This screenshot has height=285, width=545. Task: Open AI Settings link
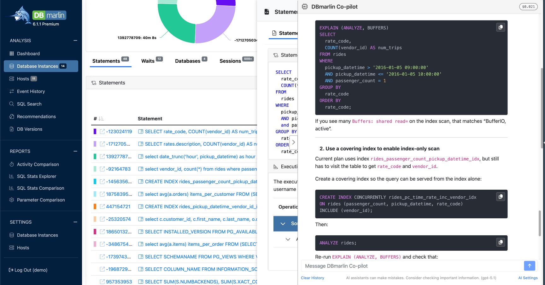coord(528,278)
